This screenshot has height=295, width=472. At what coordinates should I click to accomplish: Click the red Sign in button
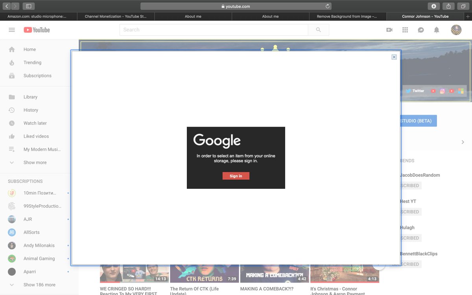pyautogui.click(x=236, y=176)
